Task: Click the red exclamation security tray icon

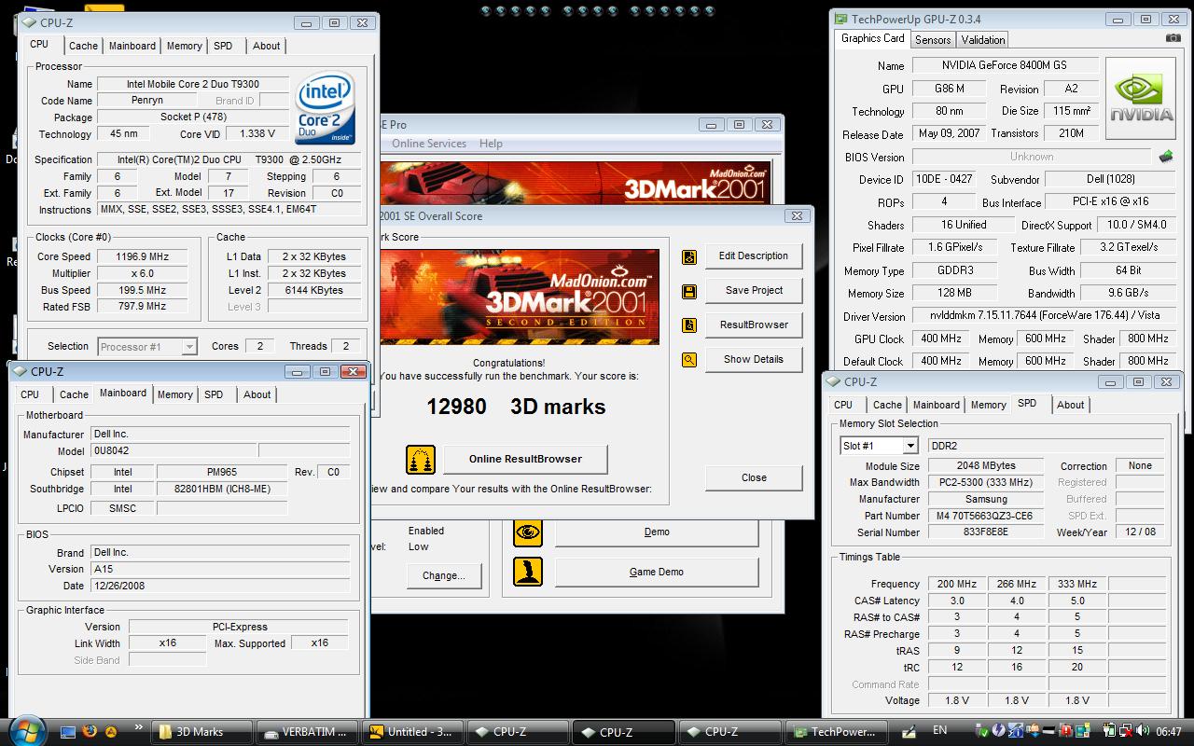Action: point(1066,730)
